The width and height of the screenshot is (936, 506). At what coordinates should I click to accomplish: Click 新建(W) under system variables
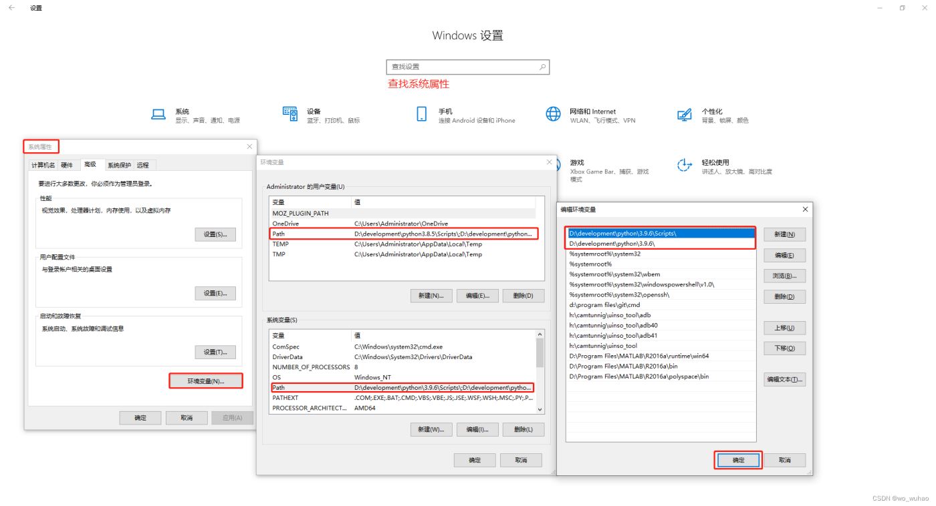(x=431, y=429)
